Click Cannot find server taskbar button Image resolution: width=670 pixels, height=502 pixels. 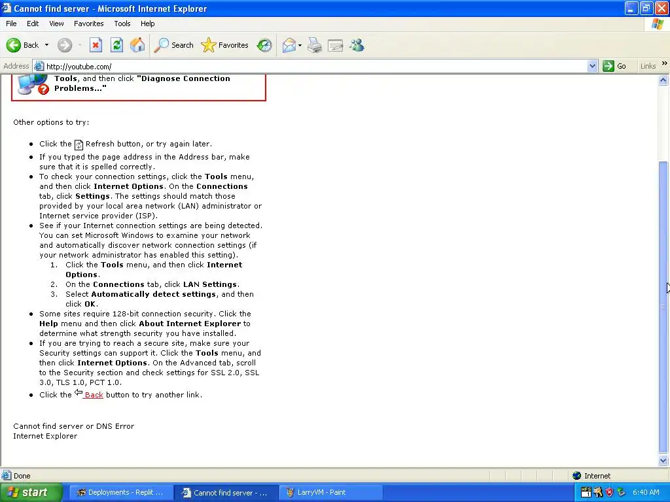tap(226, 493)
